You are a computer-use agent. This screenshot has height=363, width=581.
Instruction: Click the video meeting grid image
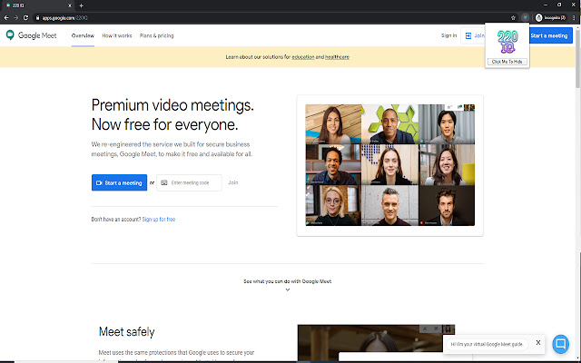click(x=389, y=165)
